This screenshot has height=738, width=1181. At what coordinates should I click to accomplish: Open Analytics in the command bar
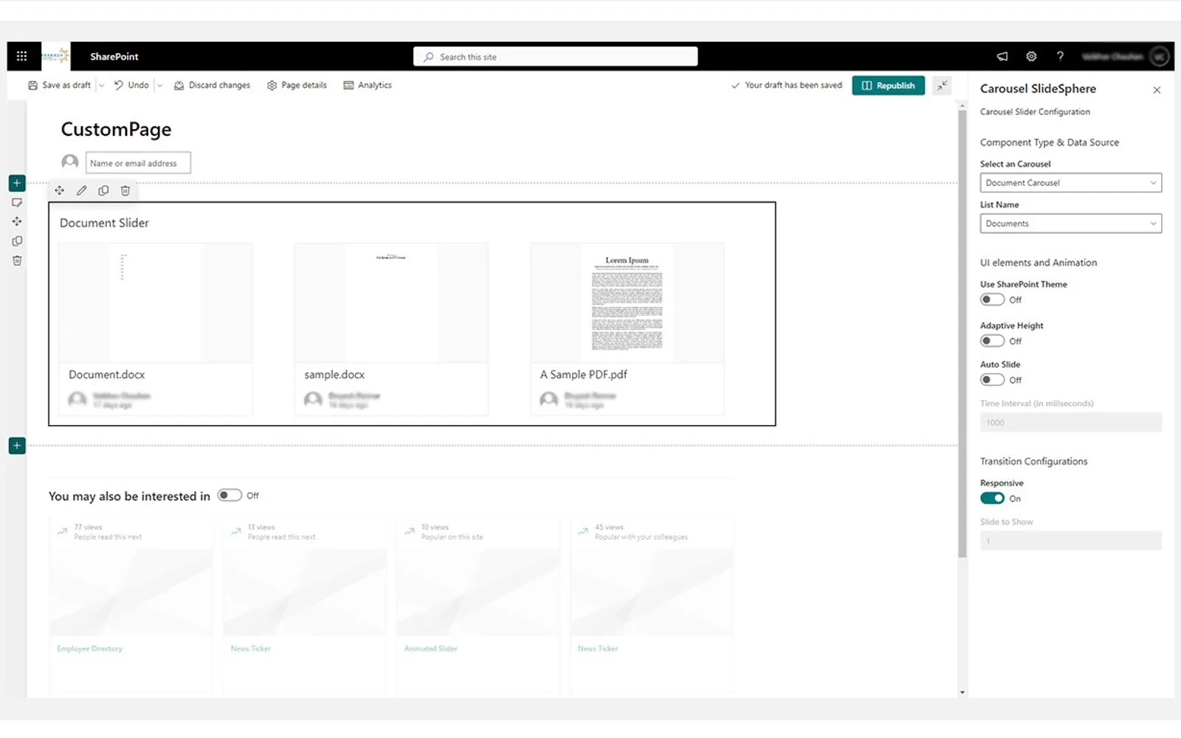click(368, 86)
